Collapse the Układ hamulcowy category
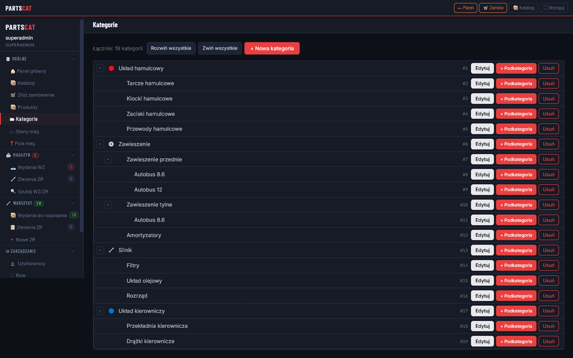The image size is (573, 358). pos(100,68)
